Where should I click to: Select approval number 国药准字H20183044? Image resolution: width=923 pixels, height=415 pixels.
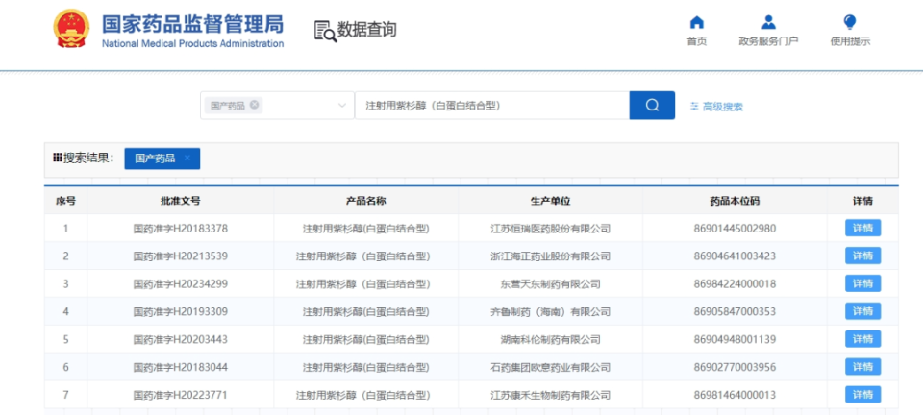[x=180, y=367]
